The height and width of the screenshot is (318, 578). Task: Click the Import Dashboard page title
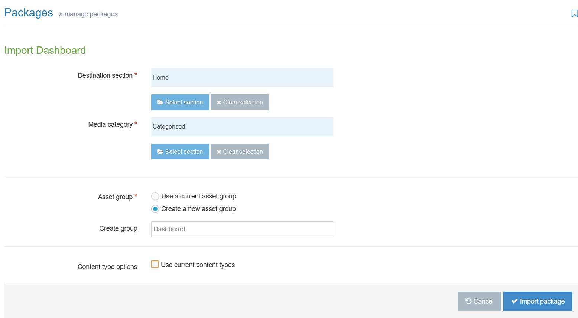[45, 50]
